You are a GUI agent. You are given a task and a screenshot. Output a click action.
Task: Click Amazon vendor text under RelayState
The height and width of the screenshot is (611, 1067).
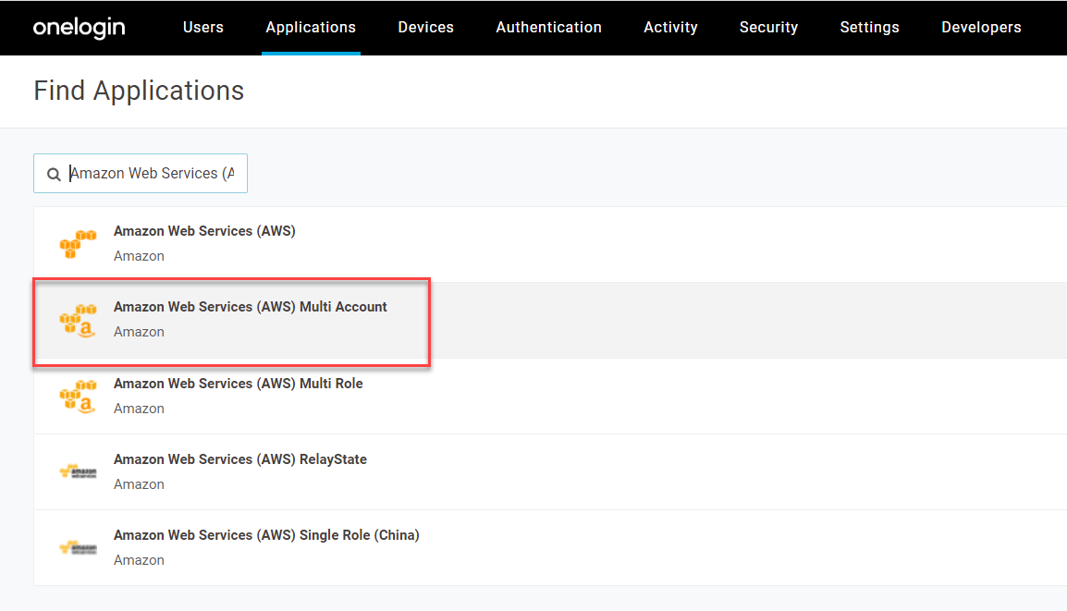coord(139,484)
